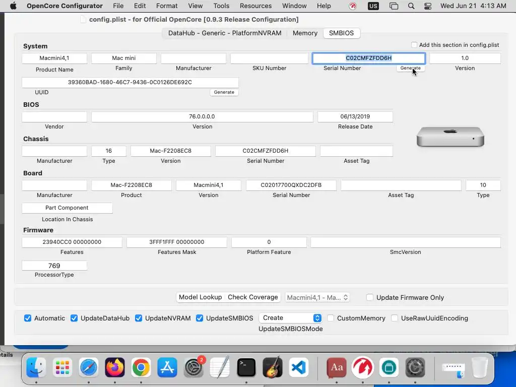
Task: Launch Safari from the dock
Action: click(x=89, y=367)
